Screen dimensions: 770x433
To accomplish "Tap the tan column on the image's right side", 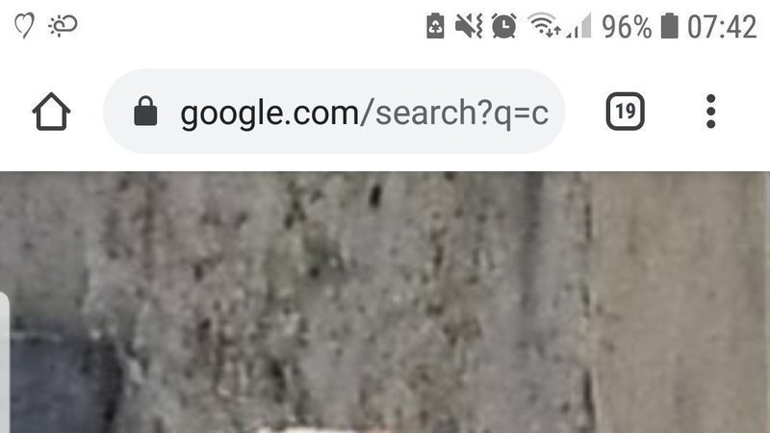I will click(680, 302).
